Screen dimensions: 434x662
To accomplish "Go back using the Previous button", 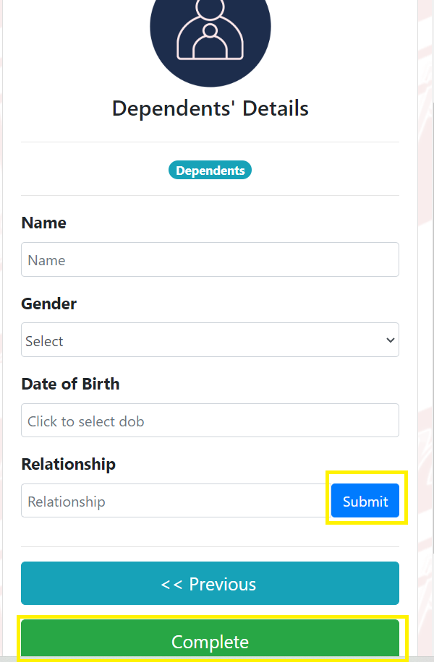I will (x=210, y=583).
